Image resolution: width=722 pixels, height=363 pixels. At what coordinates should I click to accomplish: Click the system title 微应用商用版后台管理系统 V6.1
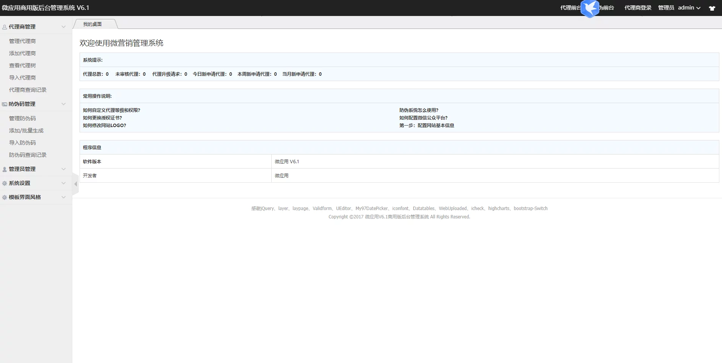[x=45, y=8]
